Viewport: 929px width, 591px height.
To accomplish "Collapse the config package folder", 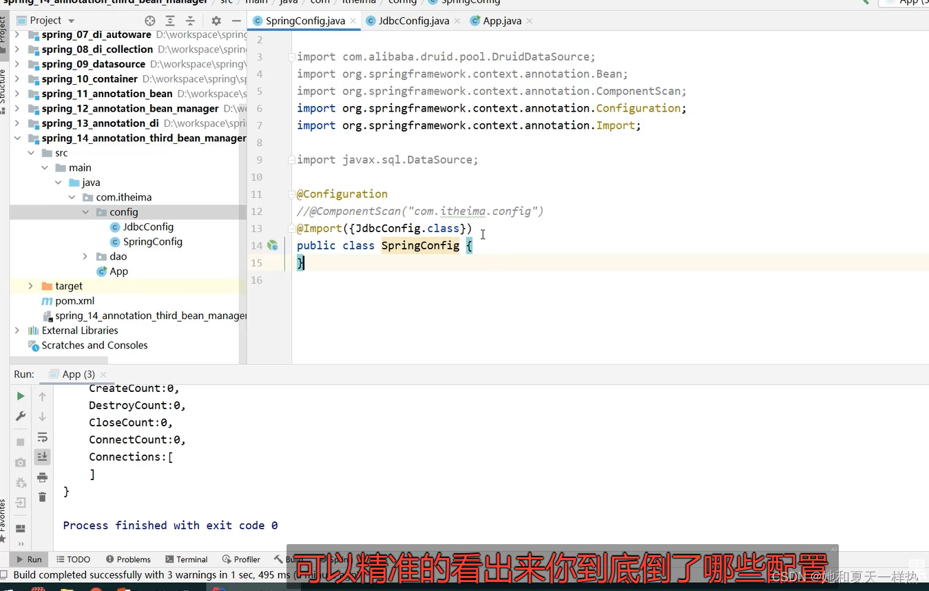I will coord(85,212).
